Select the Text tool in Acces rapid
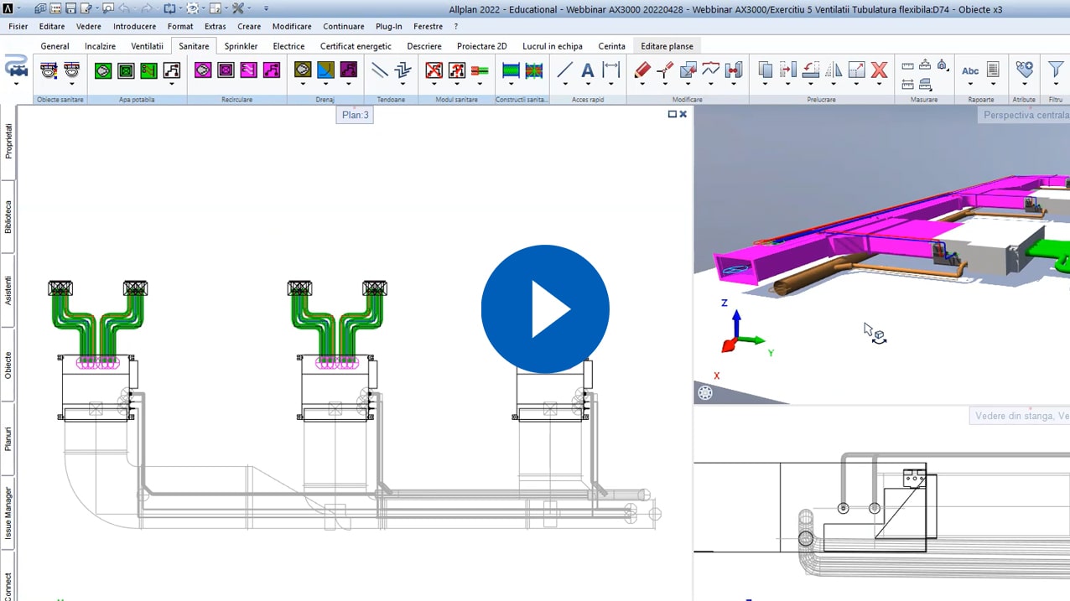The width and height of the screenshot is (1070, 601). [x=588, y=70]
